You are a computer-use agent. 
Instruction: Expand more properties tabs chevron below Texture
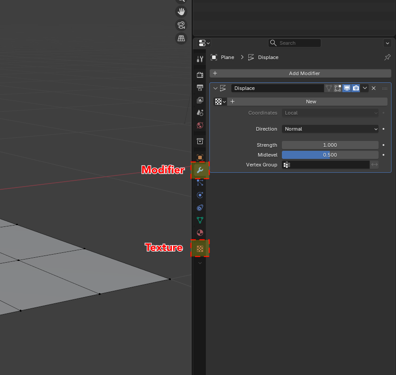coord(200,263)
